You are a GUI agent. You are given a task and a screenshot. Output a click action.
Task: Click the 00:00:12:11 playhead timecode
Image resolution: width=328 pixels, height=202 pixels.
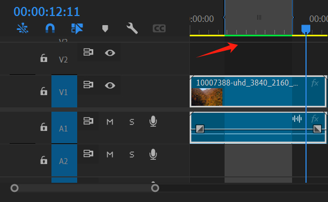[x=47, y=12]
